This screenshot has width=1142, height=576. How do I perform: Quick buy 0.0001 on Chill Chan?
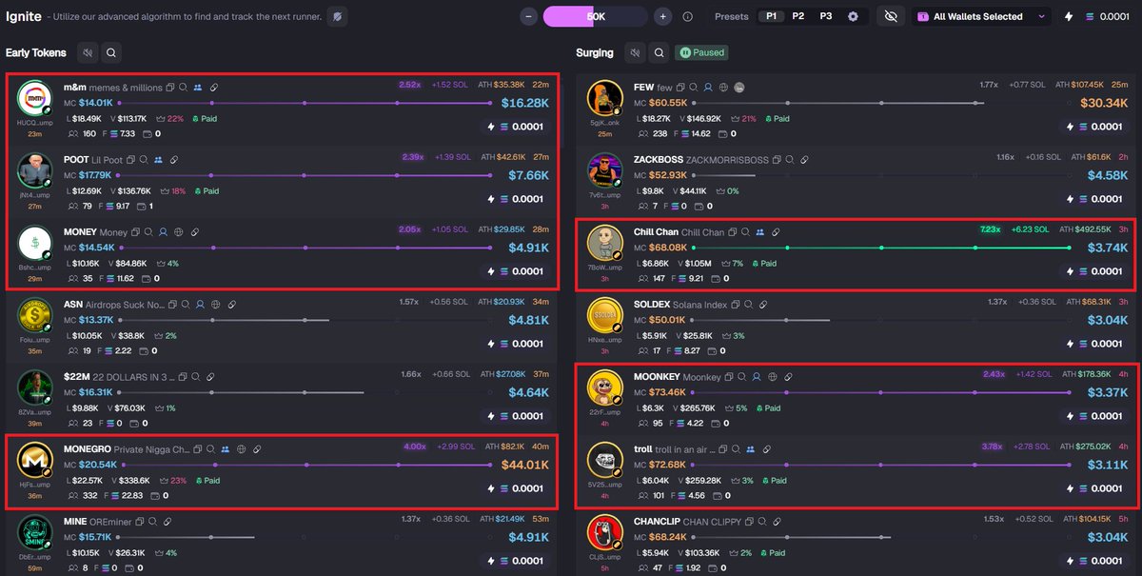pos(1094,272)
